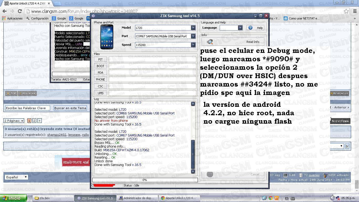The height and width of the screenshot is (202, 359).
Task: Click the Z3X gear icon in the title bar
Action: (93, 16)
